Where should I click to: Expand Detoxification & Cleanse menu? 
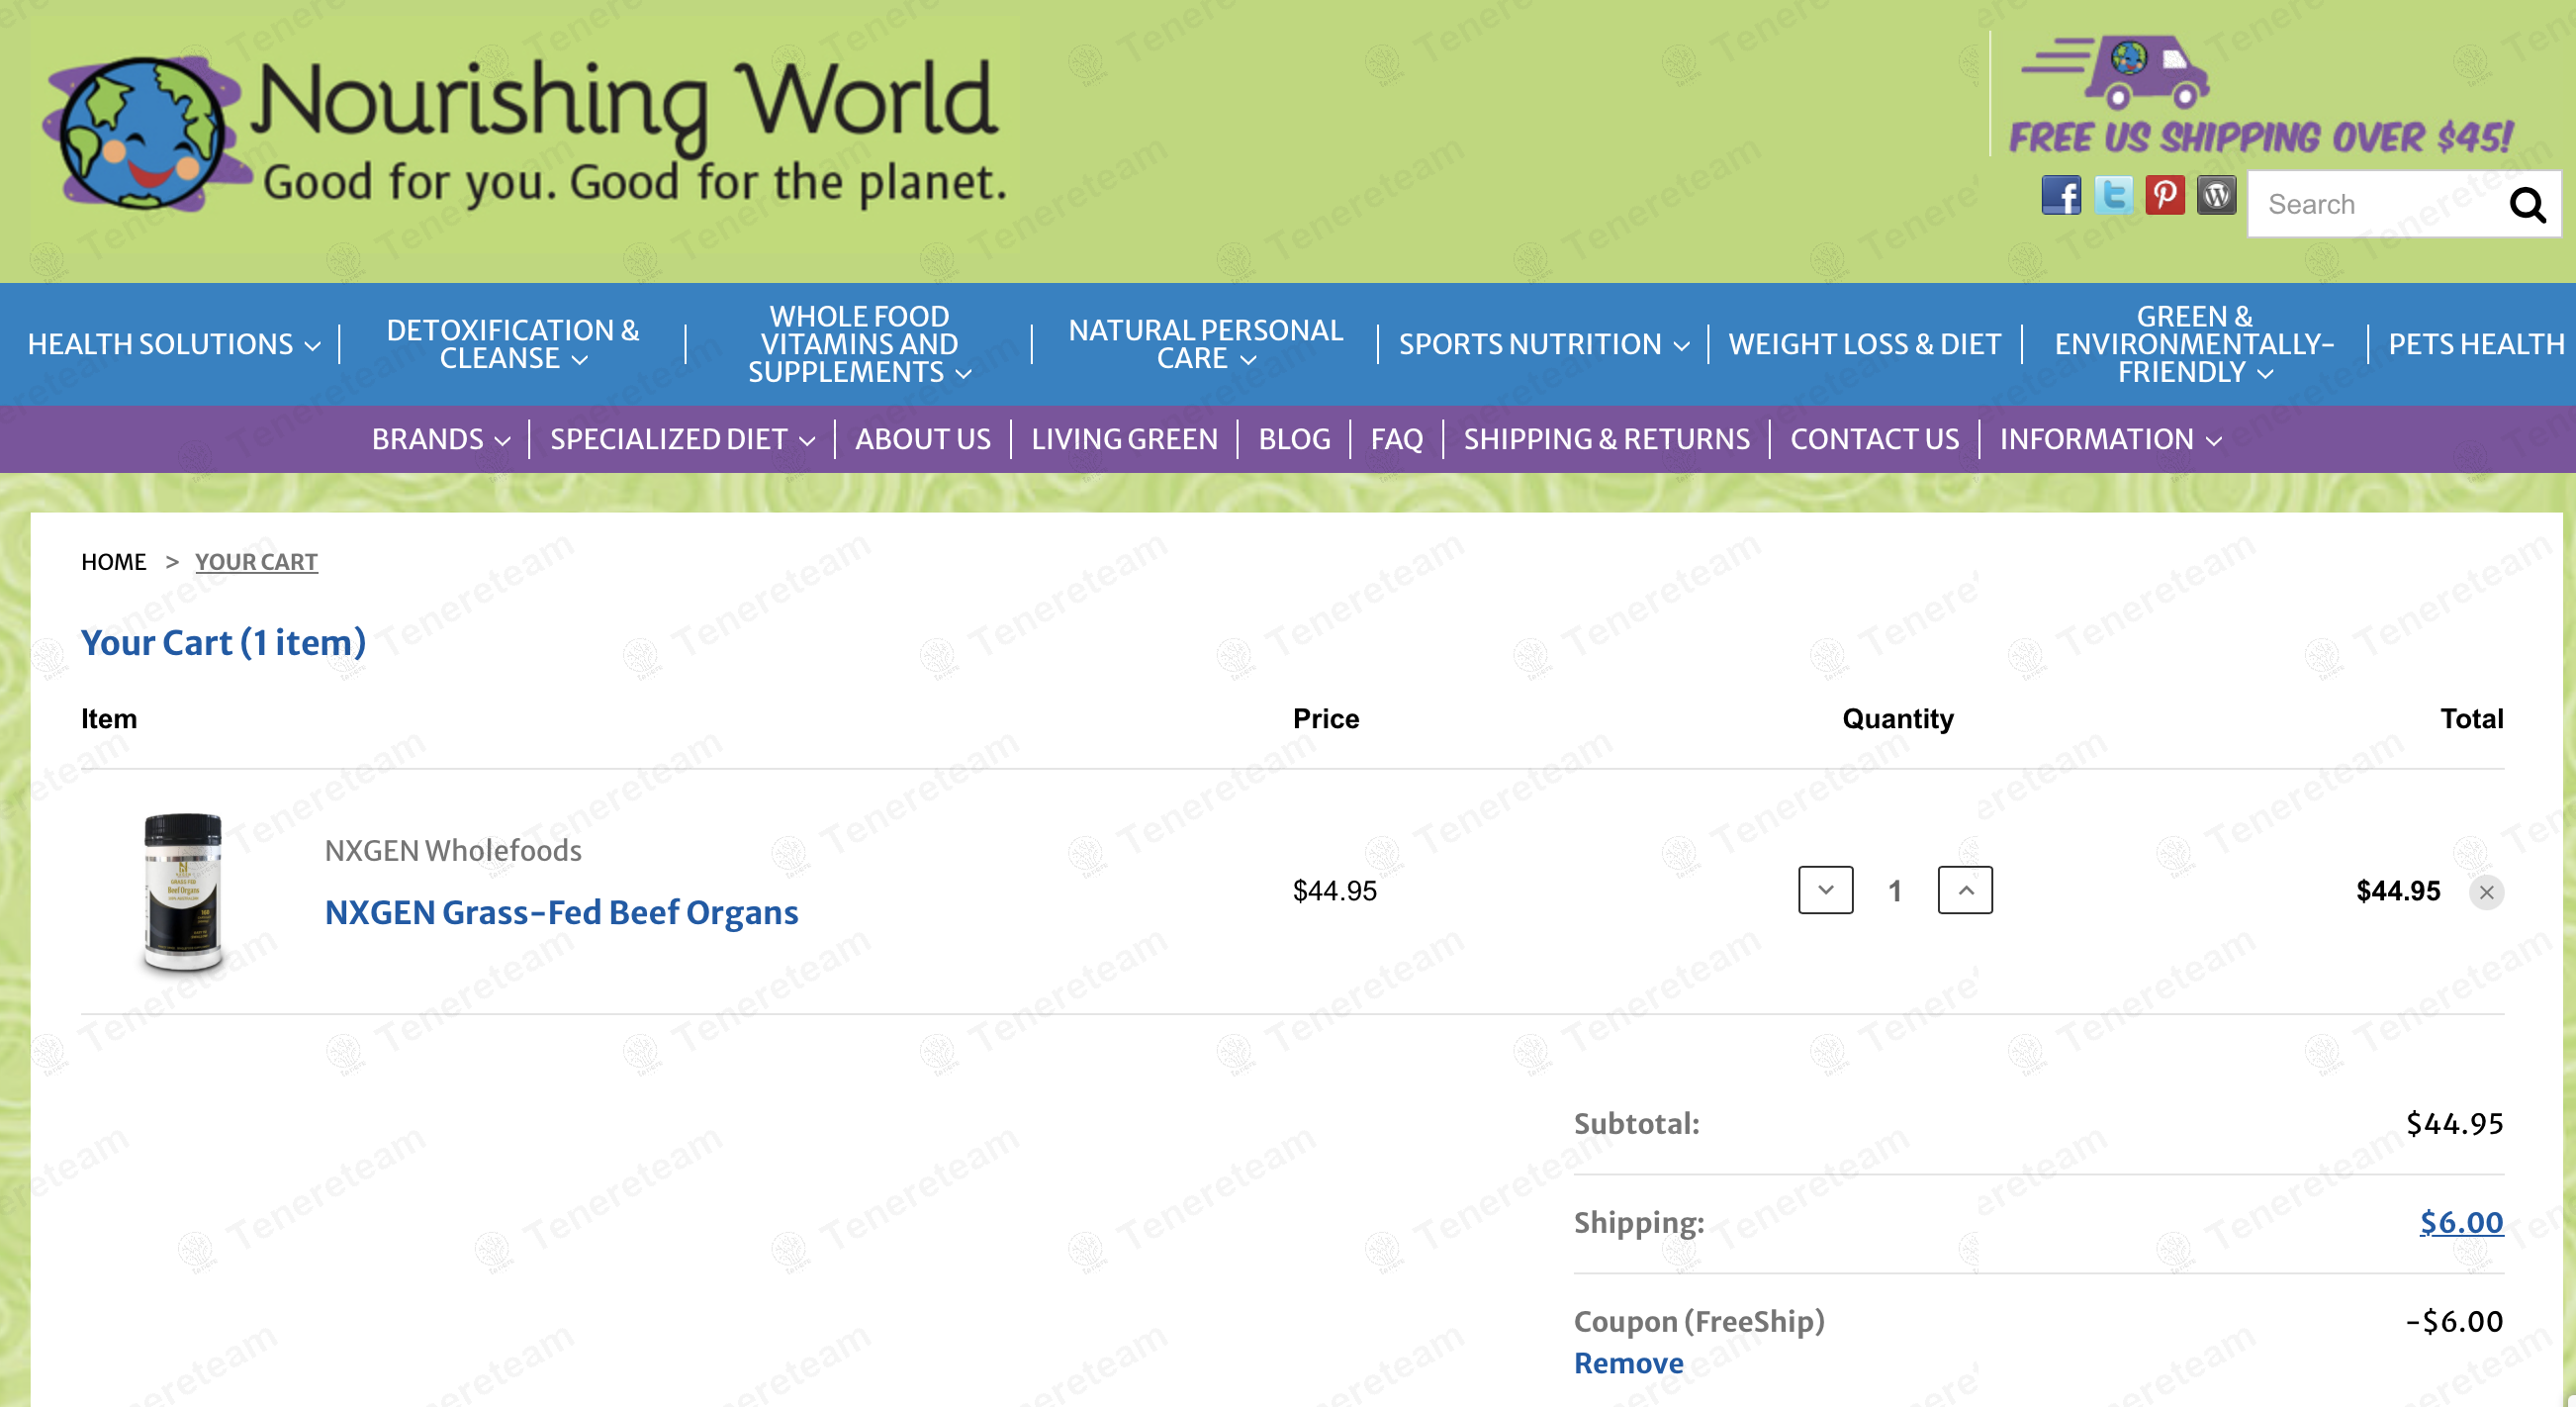pyautogui.click(x=513, y=344)
